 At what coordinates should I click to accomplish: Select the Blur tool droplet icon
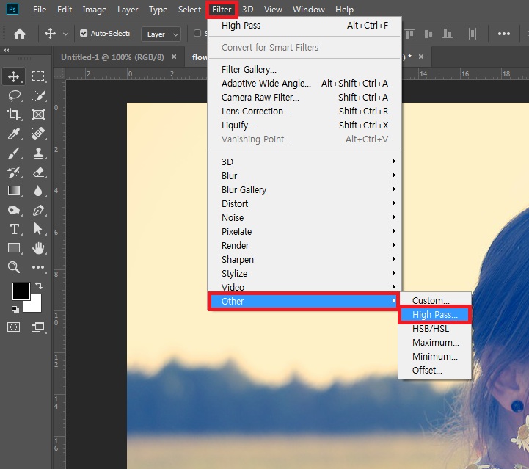(x=38, y=191)
